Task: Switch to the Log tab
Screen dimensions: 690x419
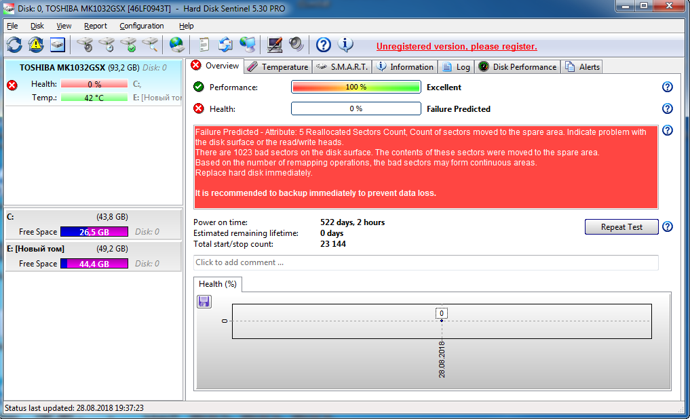Action: pyautogui.click(x=456, y=67)
